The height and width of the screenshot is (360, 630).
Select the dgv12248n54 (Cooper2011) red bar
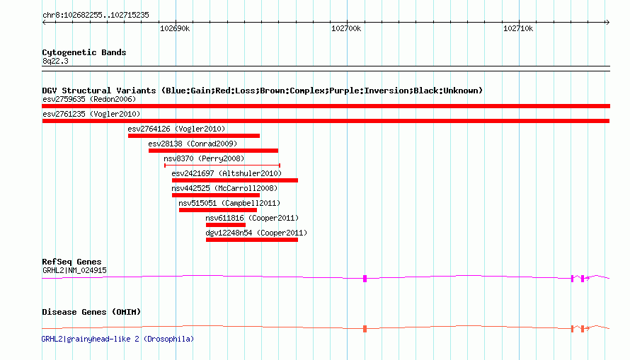click(252, 240)
